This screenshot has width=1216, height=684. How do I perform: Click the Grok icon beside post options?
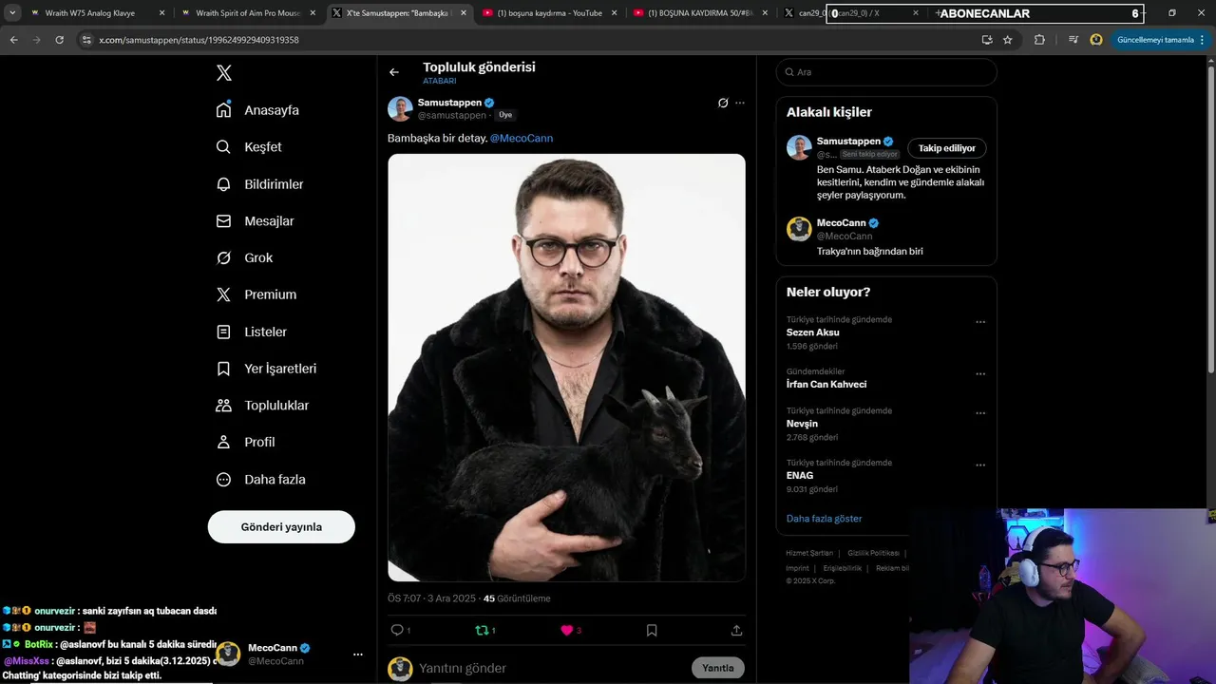tap(723, 103)
